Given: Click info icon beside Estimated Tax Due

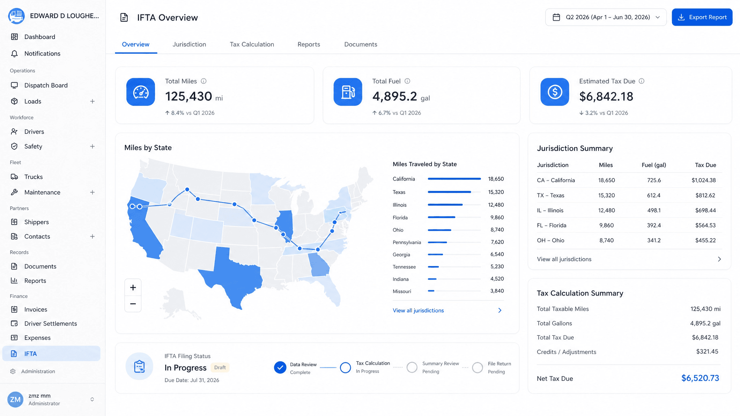Looking at the screenshot, I should (641, 81).
